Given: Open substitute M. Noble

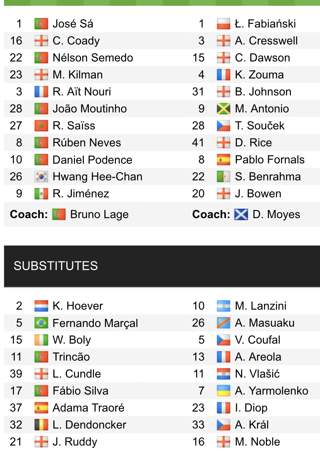Looking at the screenshot, I should (x=257, y=442).
